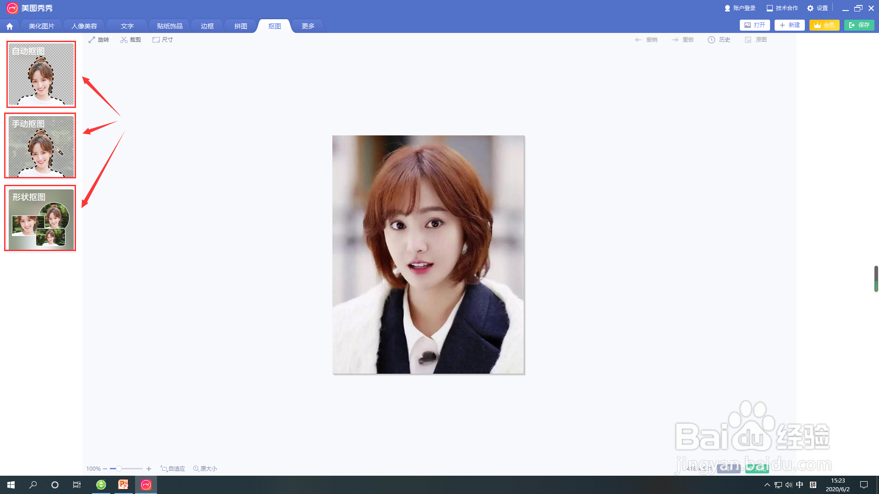Select 自动抠图 auto cutout thumbnail
Screen dimensions: 879x494
click(41, 75)
